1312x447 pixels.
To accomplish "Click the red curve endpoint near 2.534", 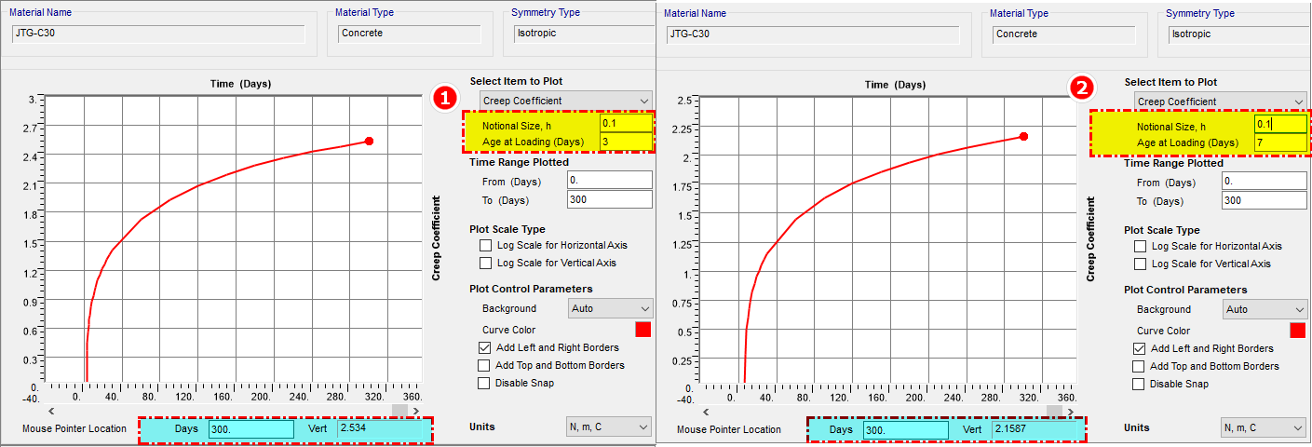I will click(369, 141).
